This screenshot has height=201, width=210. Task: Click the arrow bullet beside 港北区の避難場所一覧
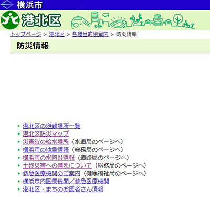click(19, 126)
